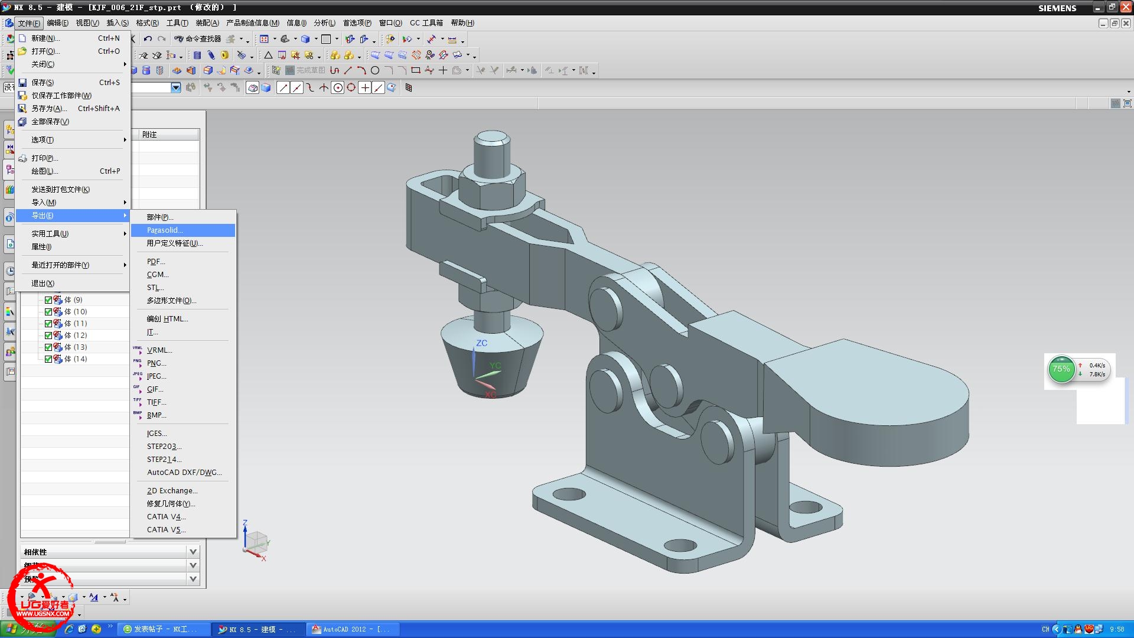Open the spreadsheet table icon
1134x638 pixels.
(x=282, y=55)
